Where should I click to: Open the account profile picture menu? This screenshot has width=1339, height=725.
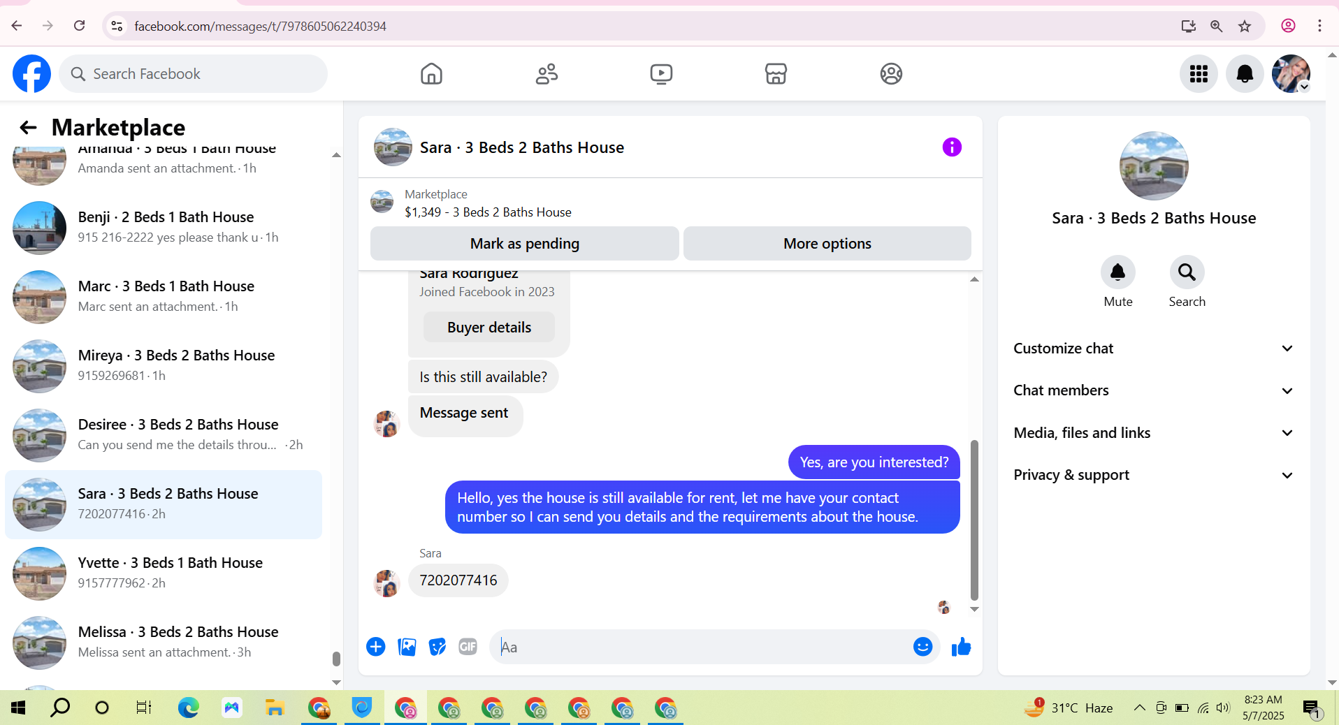tap(1291, 73)
